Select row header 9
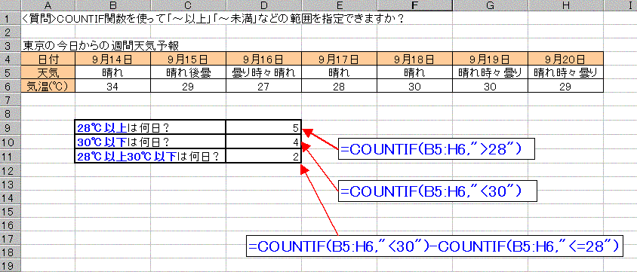This screenshot has width=637, height=272. point(11,127)
